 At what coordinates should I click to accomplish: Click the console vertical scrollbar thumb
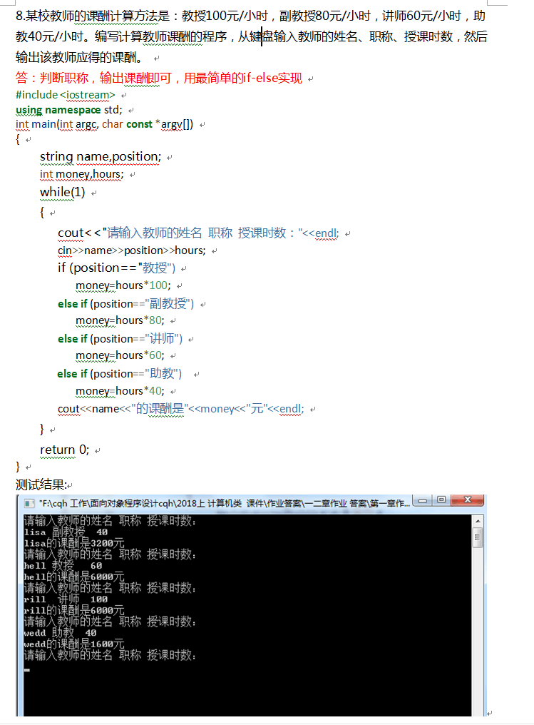478,537
